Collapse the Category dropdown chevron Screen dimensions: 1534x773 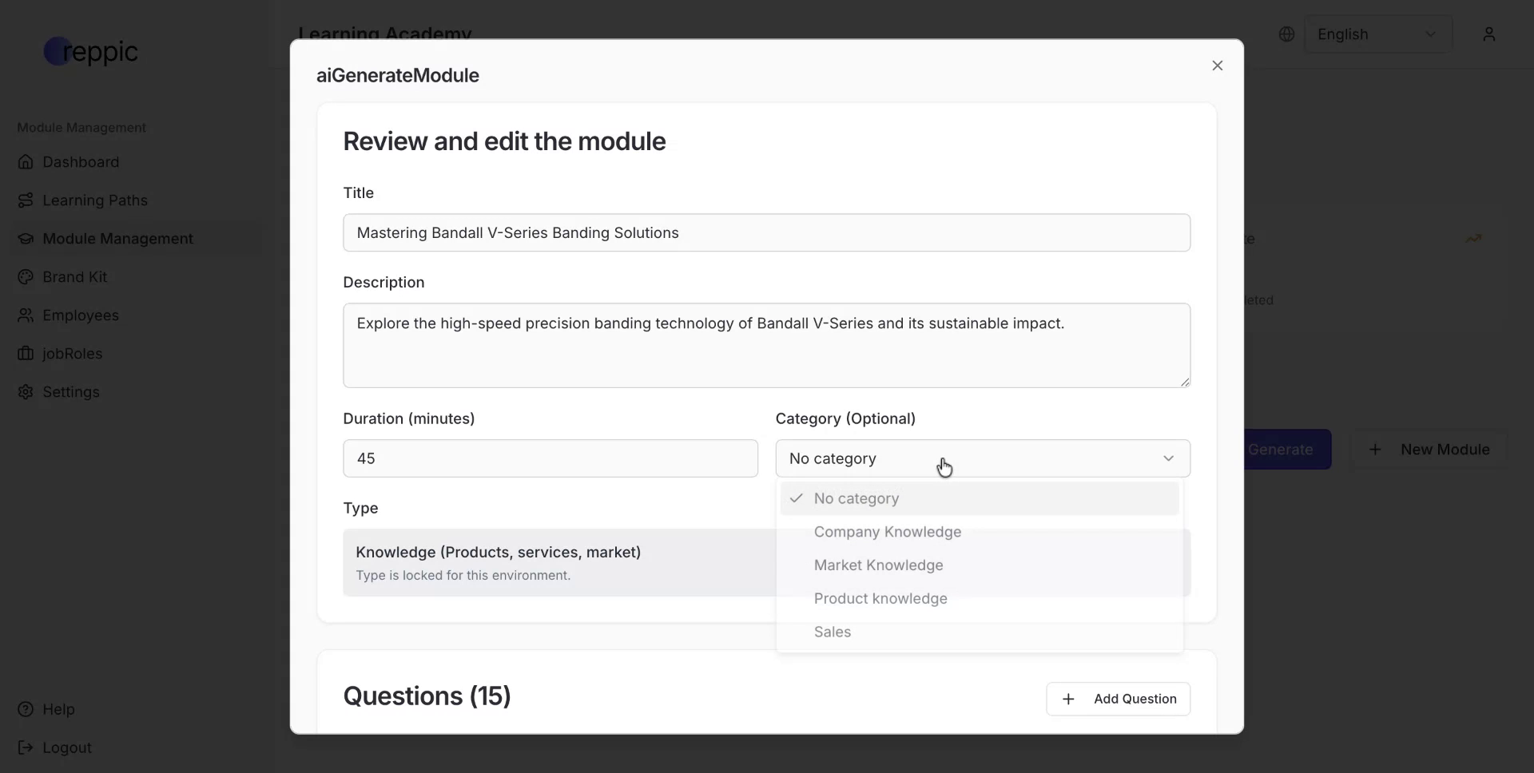[1168, 458]
